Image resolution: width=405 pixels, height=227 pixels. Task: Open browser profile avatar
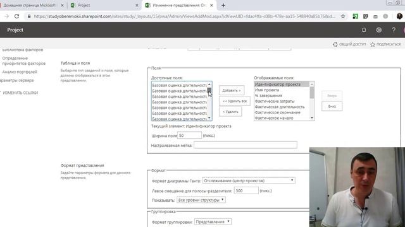click(x=399, y=16)
